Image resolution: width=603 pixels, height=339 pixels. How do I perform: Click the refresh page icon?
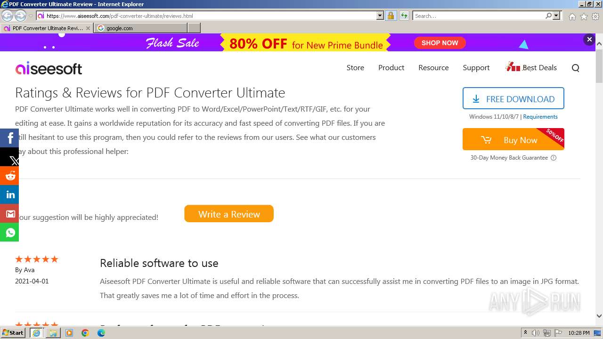point(404,16)
